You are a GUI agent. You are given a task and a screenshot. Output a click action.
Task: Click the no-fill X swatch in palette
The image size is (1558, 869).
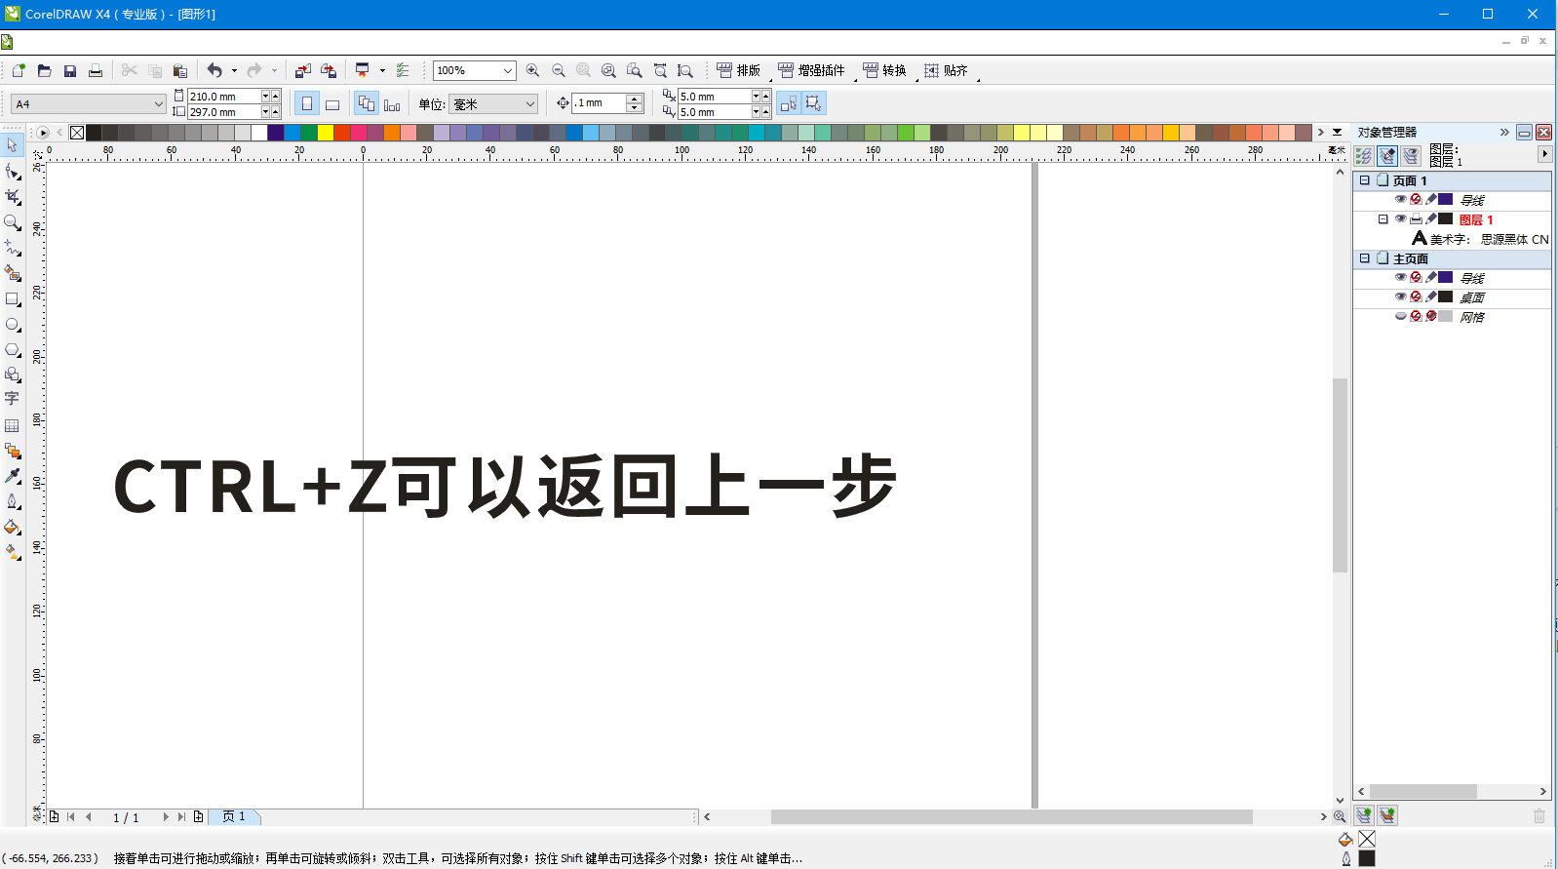[x=77, y=133]
